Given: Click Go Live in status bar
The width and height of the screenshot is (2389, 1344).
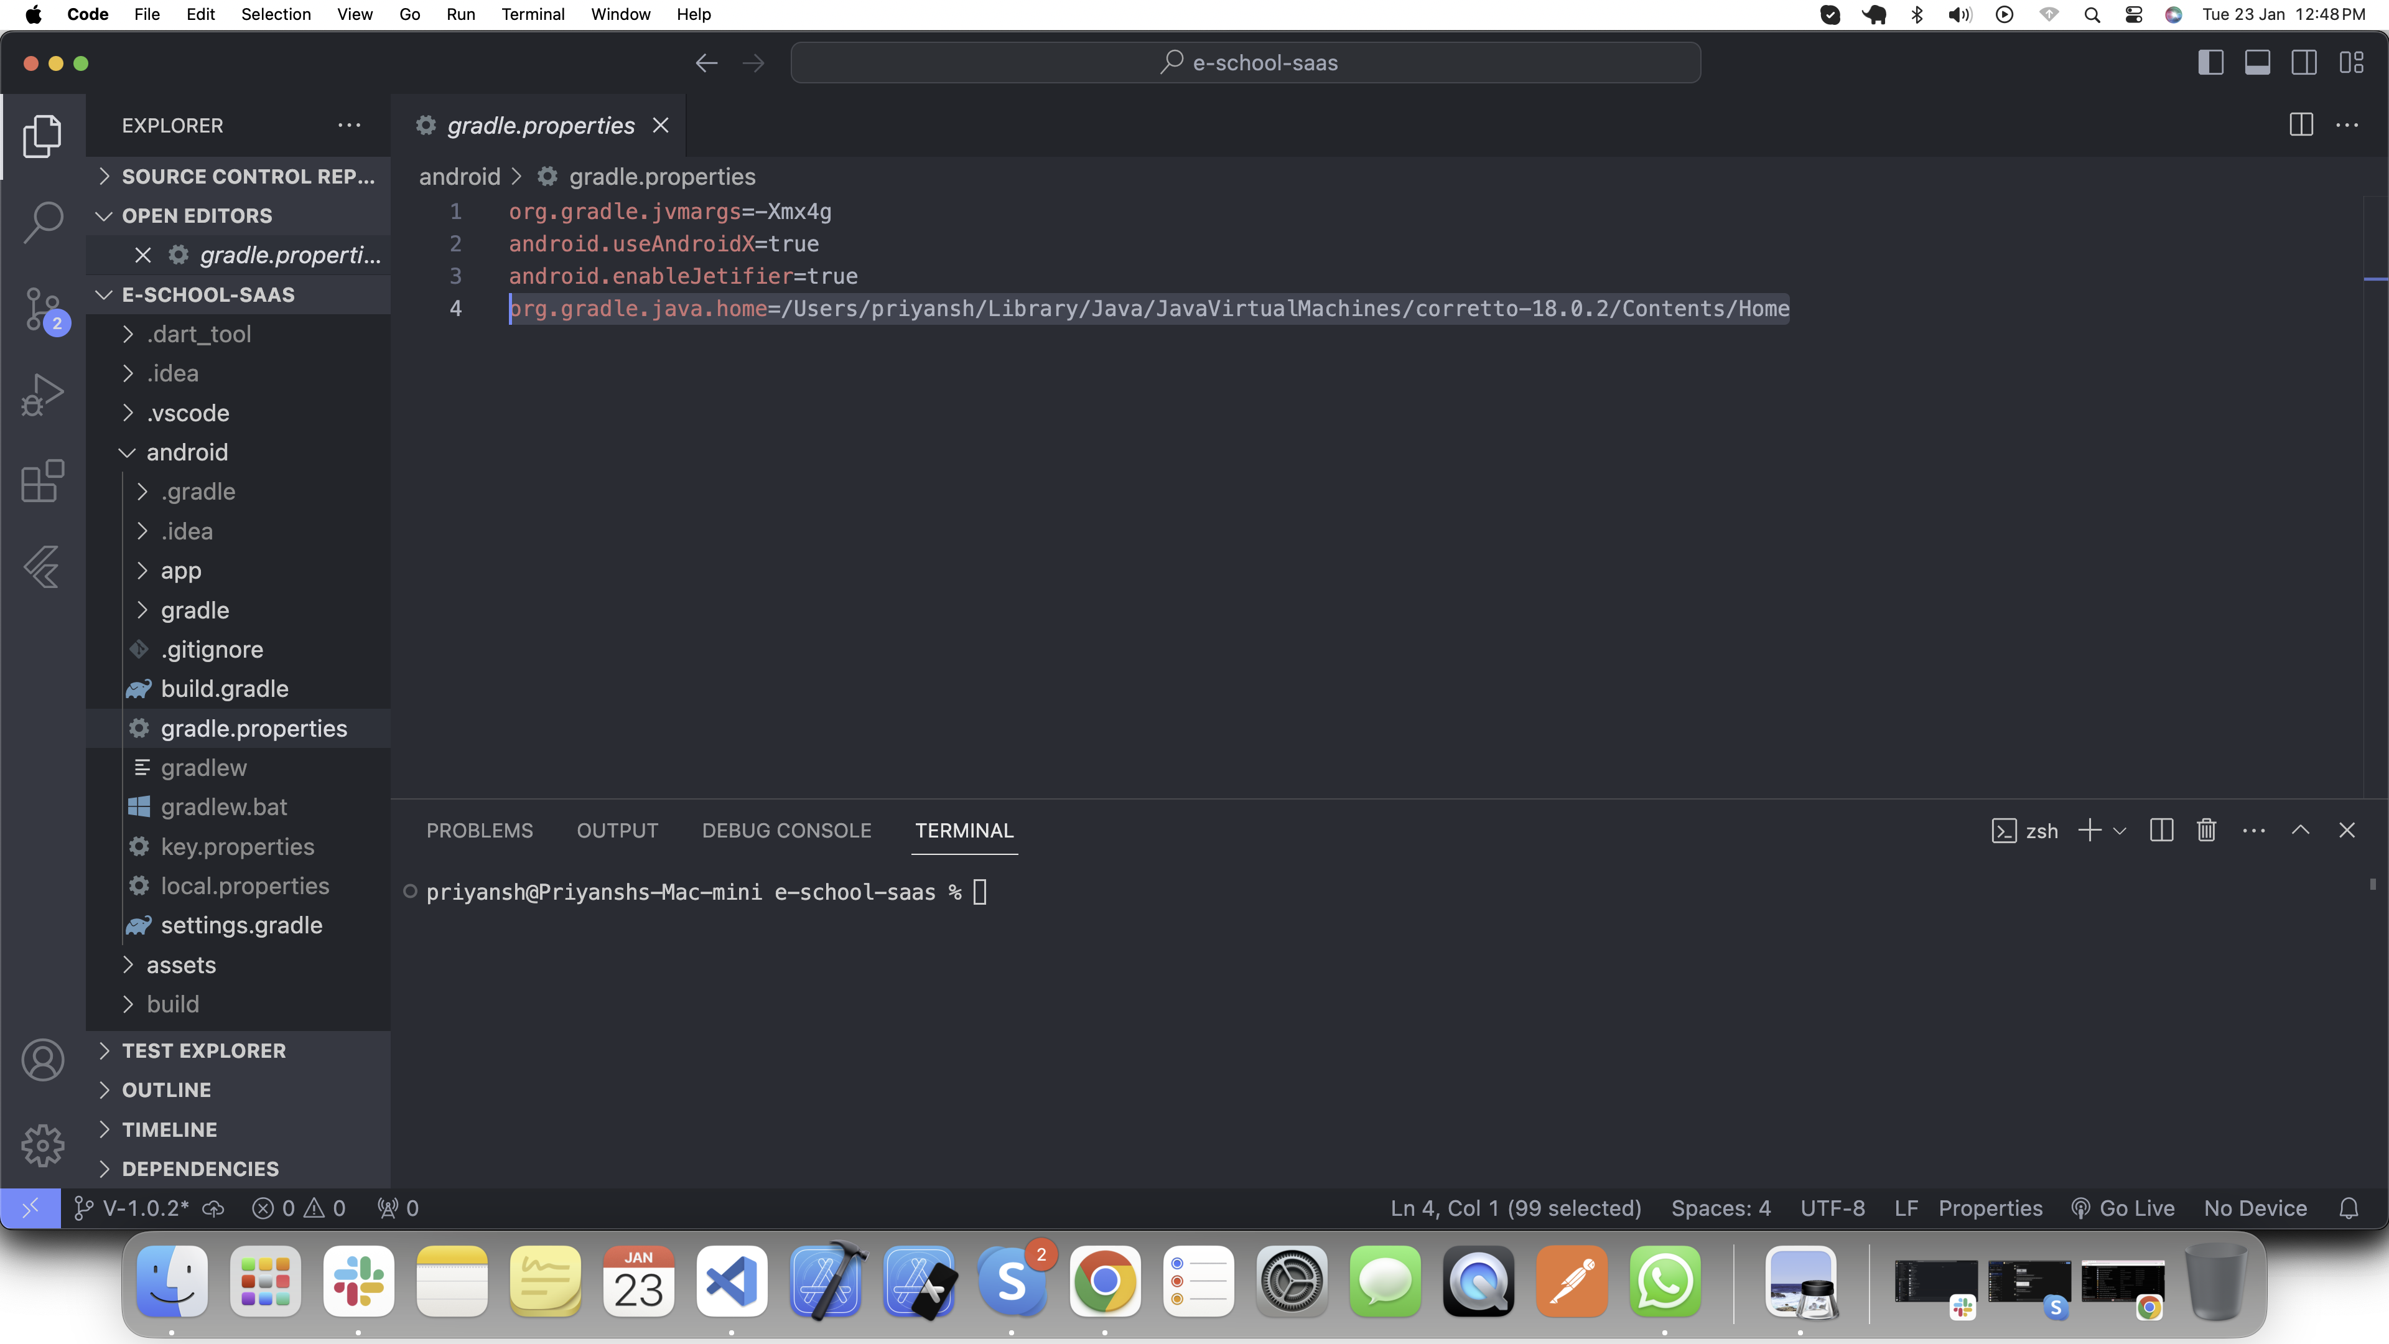Looking at the screenshot, I should coord(2125,1208).
